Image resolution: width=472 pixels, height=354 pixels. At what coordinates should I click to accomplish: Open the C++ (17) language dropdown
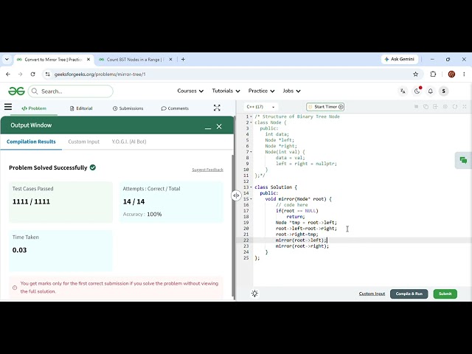(x=260, y=107)
